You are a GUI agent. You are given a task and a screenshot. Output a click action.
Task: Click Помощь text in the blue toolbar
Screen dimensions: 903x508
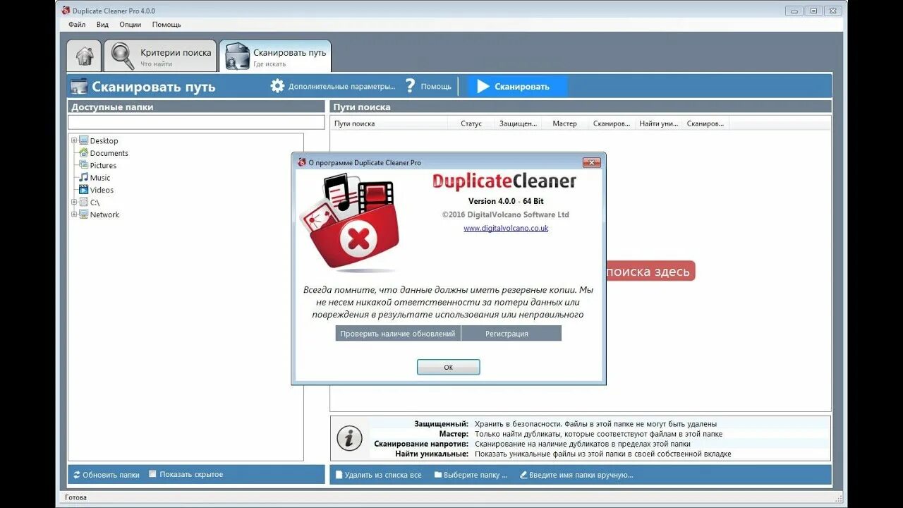coord(436,87)
